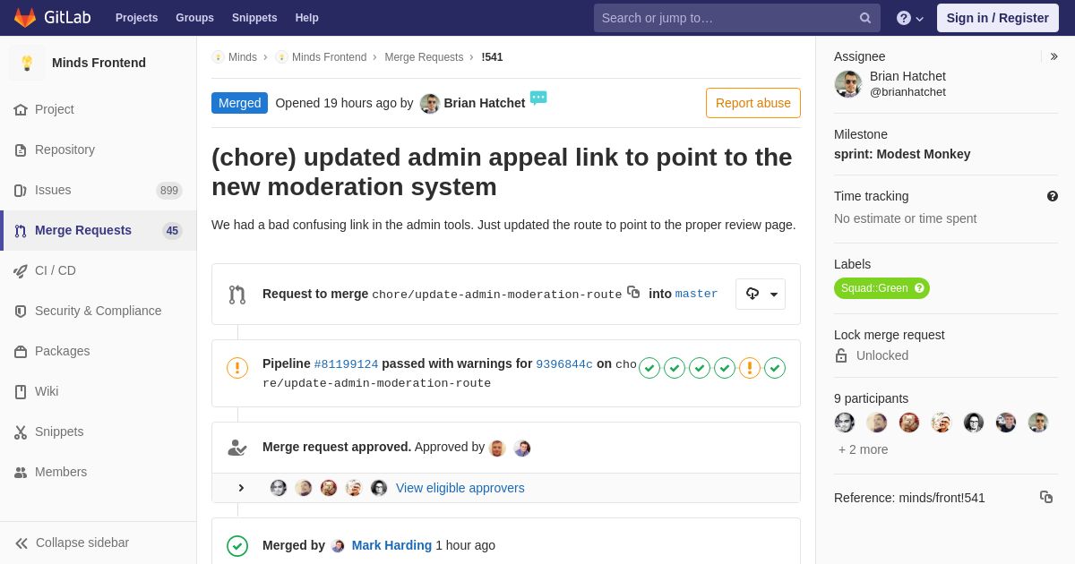Open sprint: Modest Monkey milestone
The image size is (1075, 564).
click(902, 154)
